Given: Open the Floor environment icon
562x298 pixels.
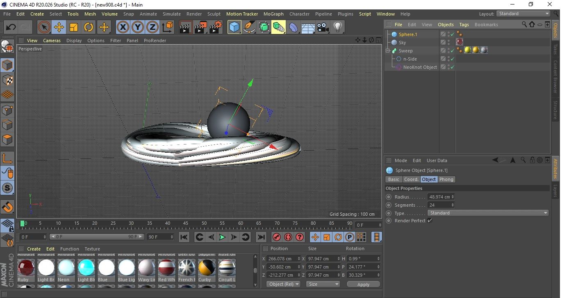Looking at the screenshot, I should point(308,27).
